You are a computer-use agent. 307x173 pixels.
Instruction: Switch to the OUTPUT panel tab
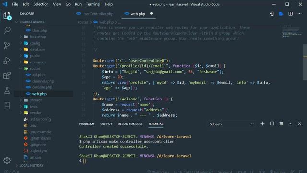click(x=106, y=124)
